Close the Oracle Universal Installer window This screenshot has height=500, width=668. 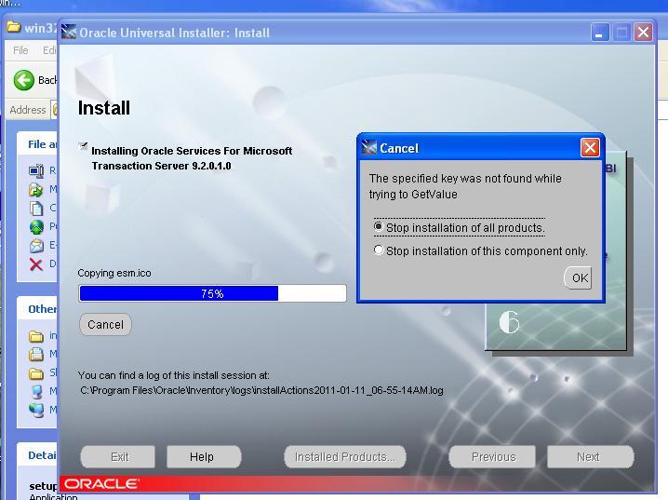[x=643, y=33]
